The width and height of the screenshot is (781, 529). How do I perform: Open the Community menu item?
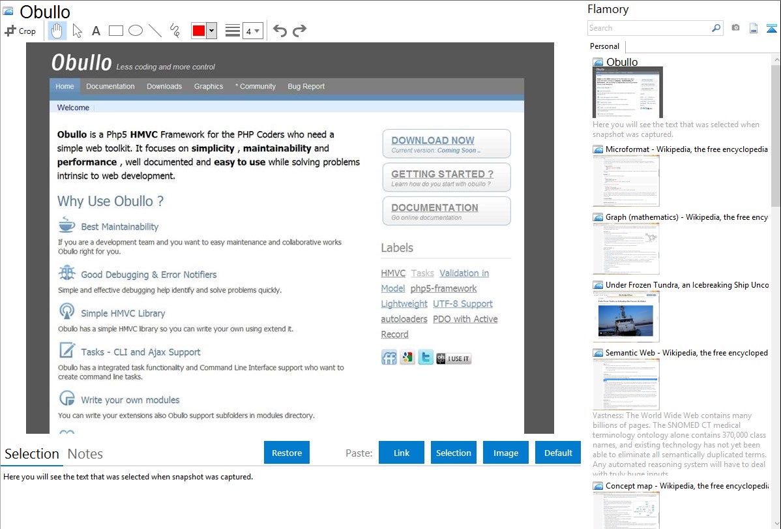click(x=256, y=86)
